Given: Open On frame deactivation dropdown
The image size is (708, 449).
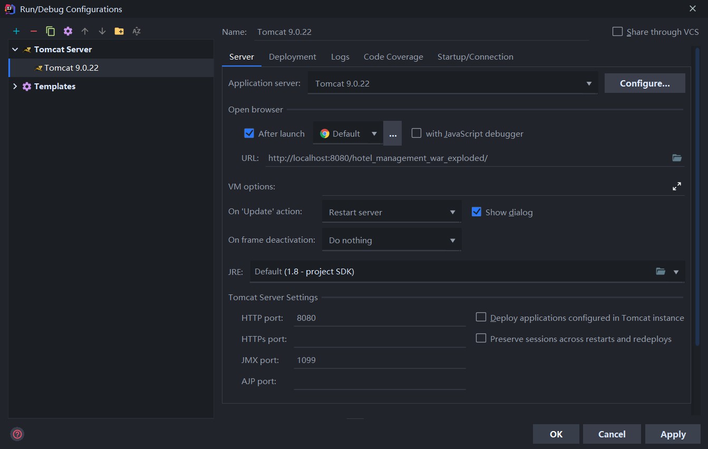Looking at the screenshot, I should [392, 240].
